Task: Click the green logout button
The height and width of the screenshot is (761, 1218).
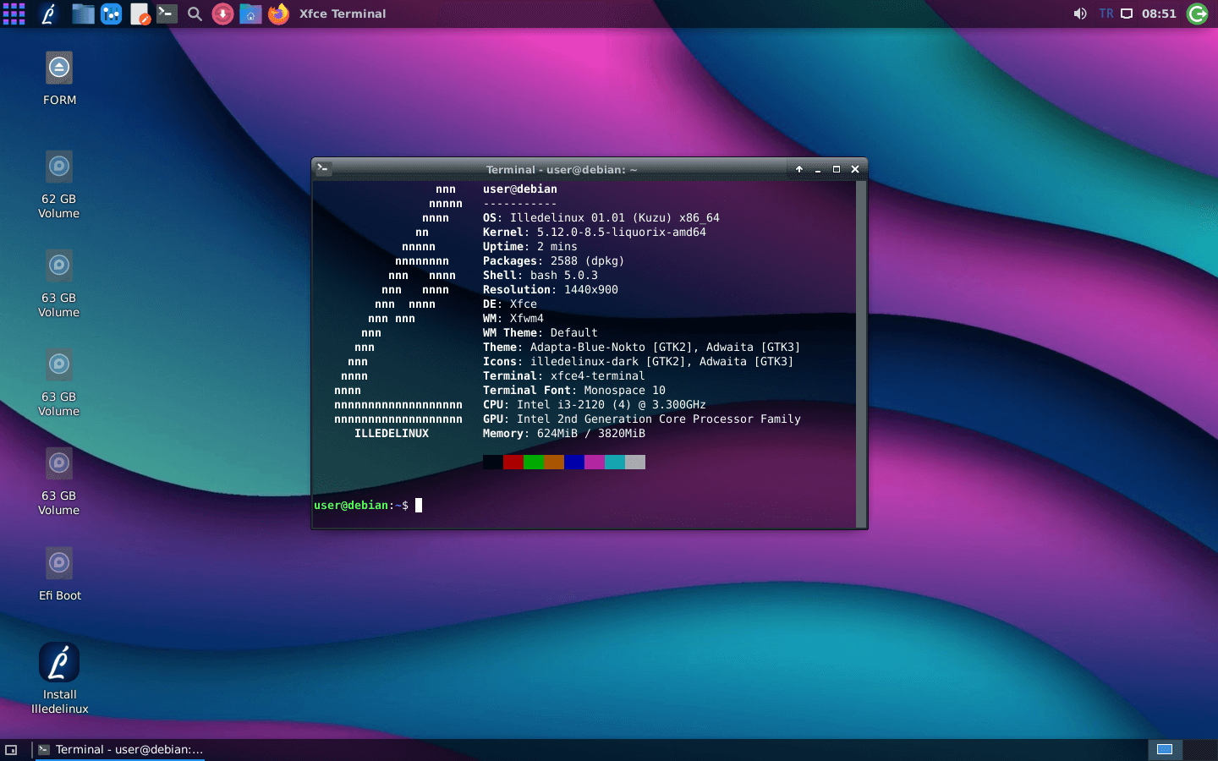Action: 1198,14
